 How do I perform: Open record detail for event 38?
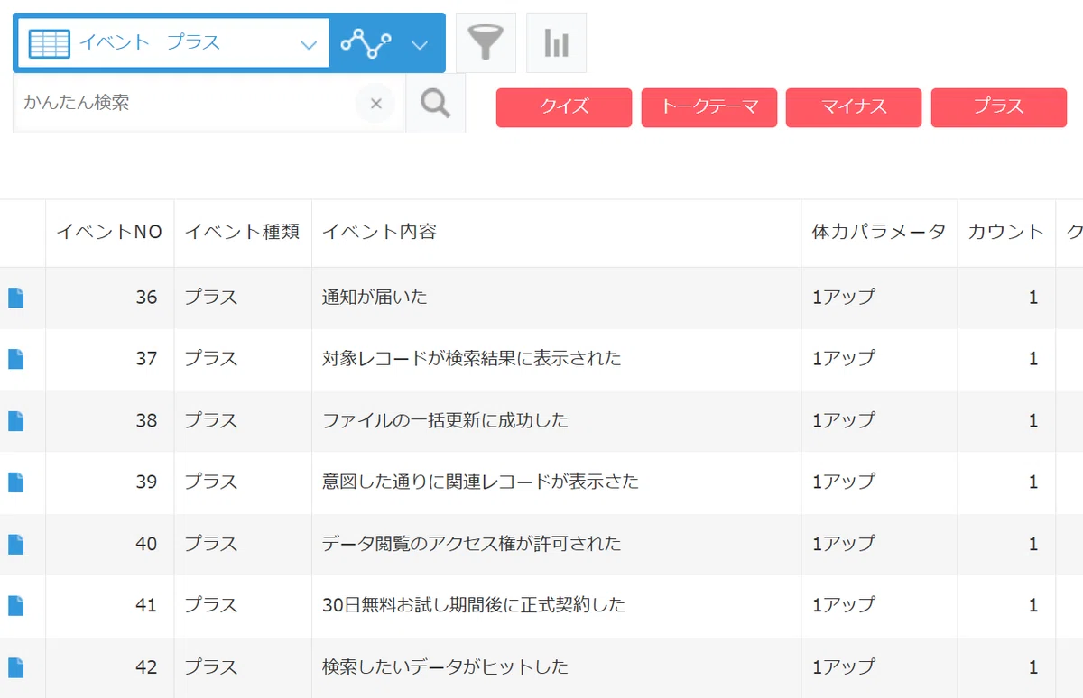16,421
